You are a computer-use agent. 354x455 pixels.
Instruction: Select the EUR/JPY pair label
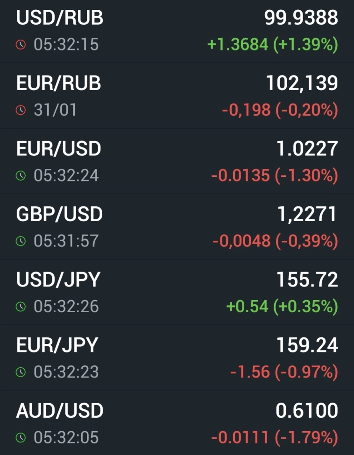[x=57, y=345]
